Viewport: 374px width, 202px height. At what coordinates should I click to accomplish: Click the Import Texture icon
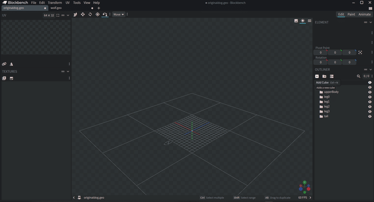coord(4,78)
